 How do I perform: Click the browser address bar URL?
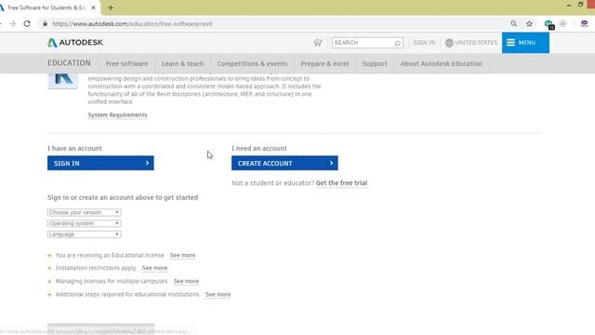(x=132, y=23)
